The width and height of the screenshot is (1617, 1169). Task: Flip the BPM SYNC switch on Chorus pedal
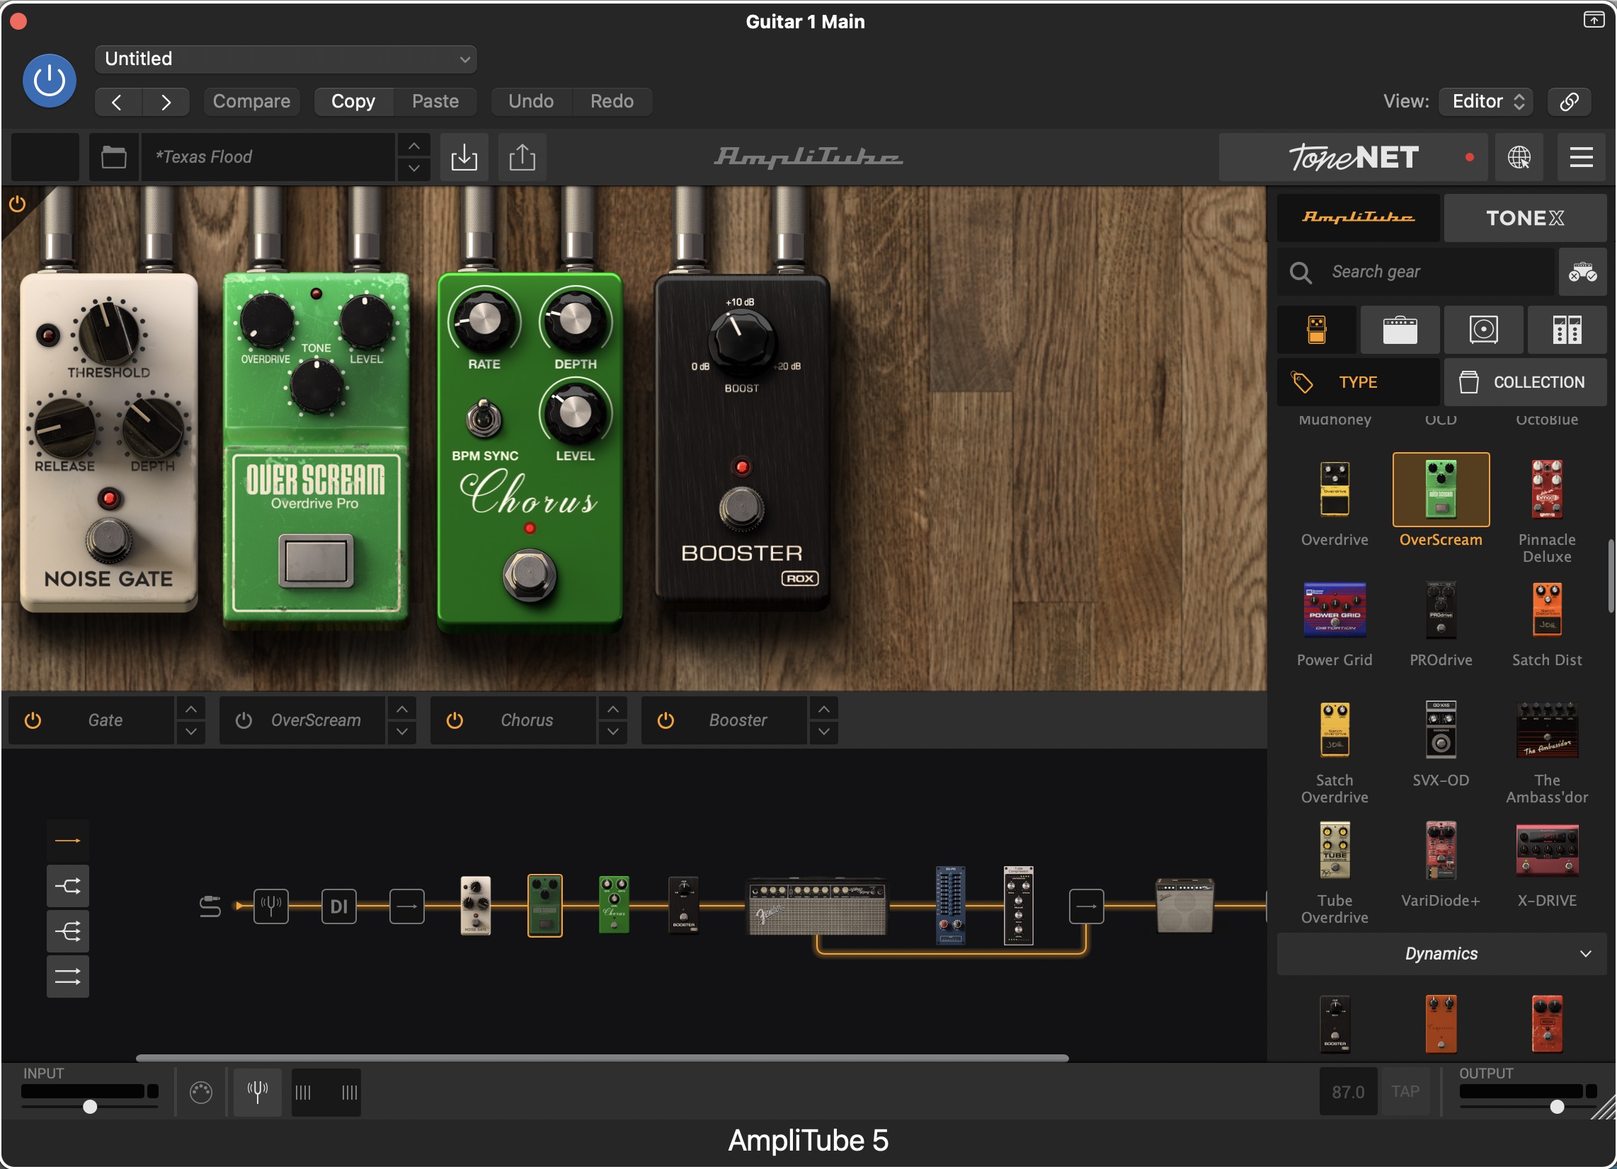[484, 417]
